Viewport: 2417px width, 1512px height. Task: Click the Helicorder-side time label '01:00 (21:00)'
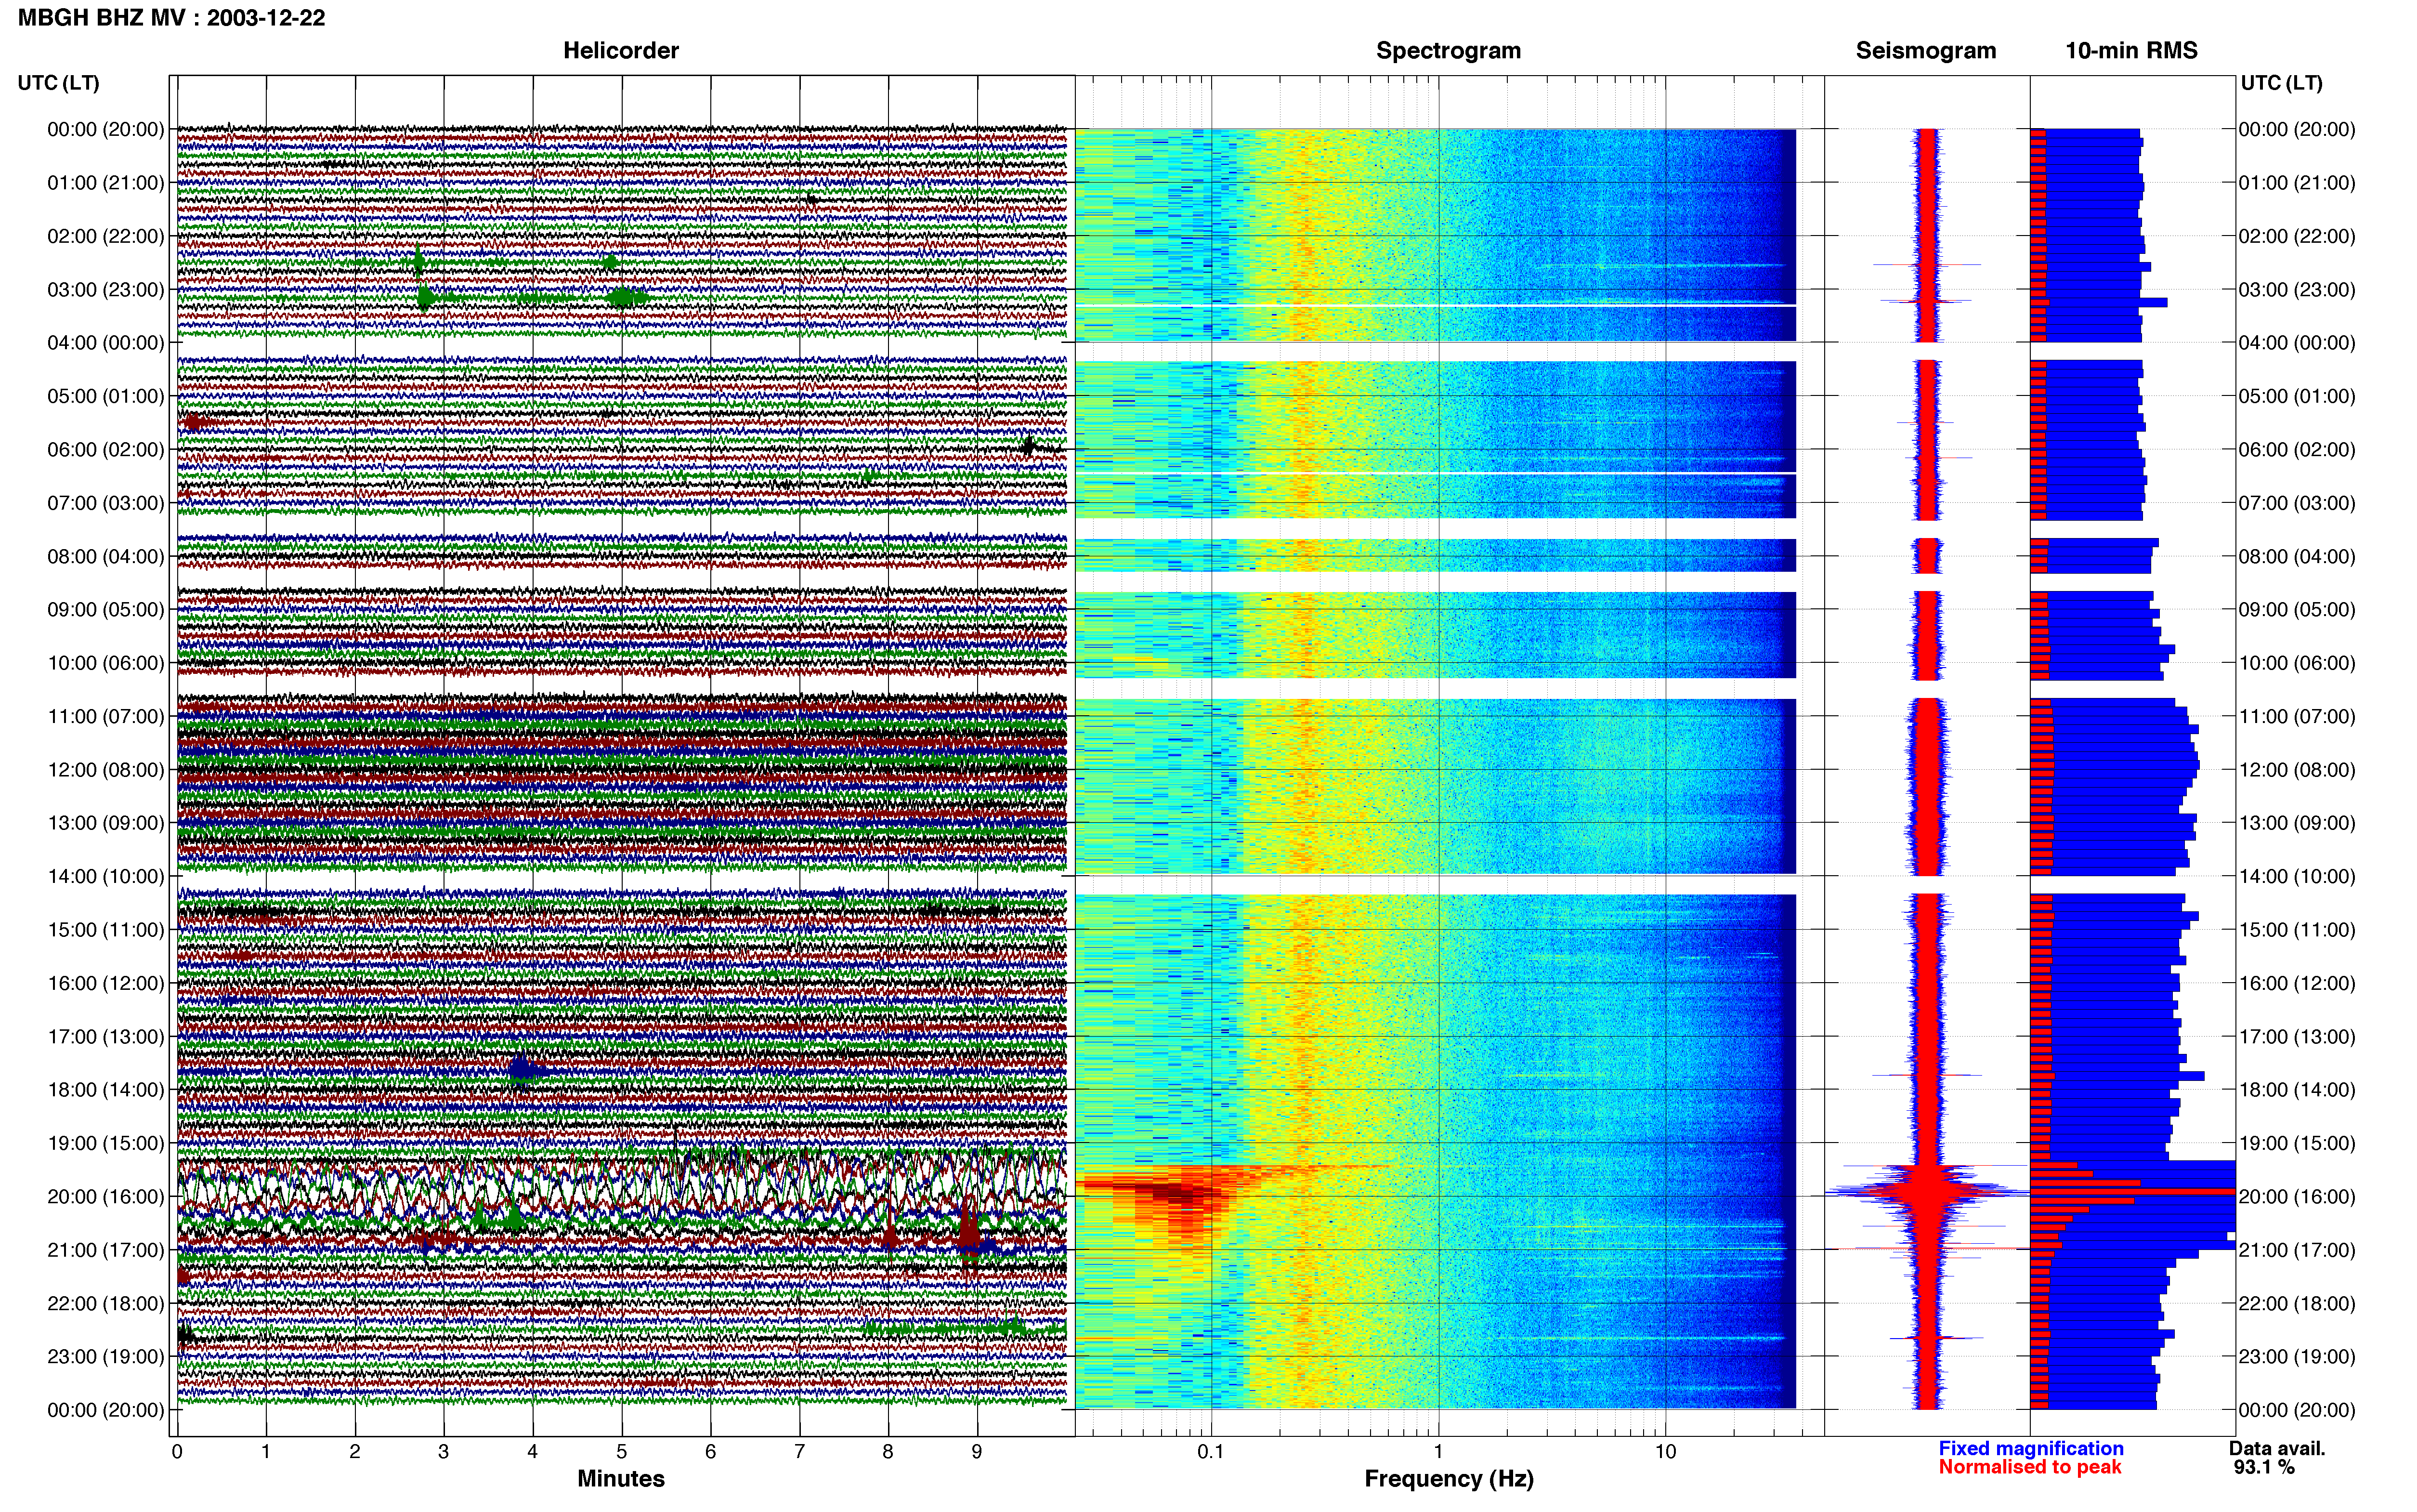(x=106, y=183)
